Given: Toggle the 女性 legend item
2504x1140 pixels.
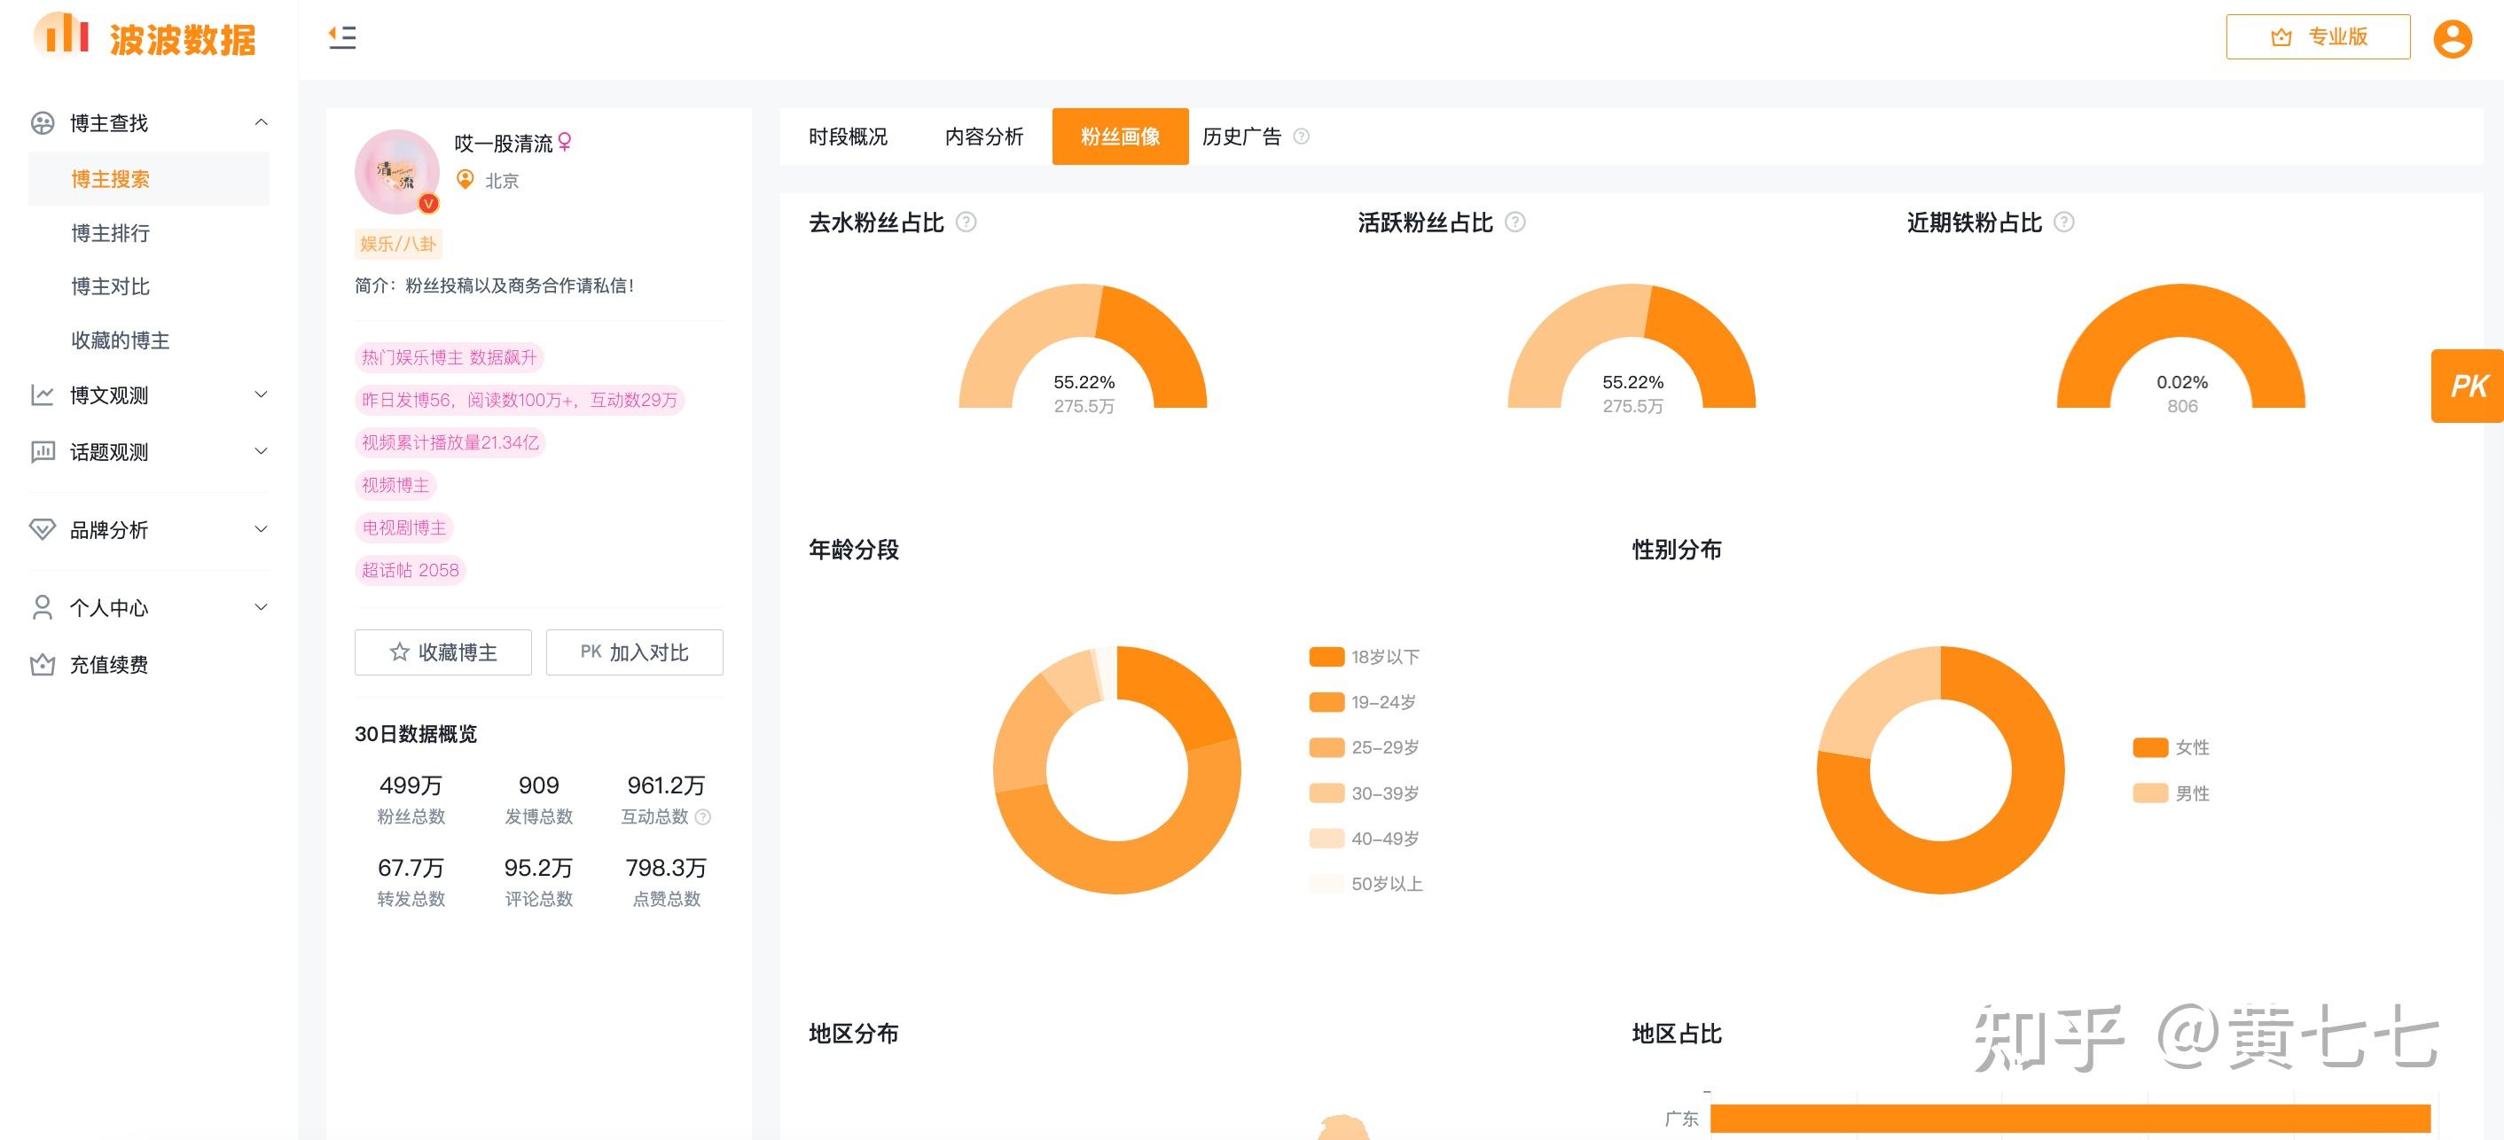Looking at the screenshot, I should pos(2171,747).
